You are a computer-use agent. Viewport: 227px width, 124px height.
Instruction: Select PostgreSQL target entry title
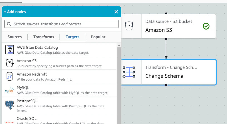[x=27, y=101]
